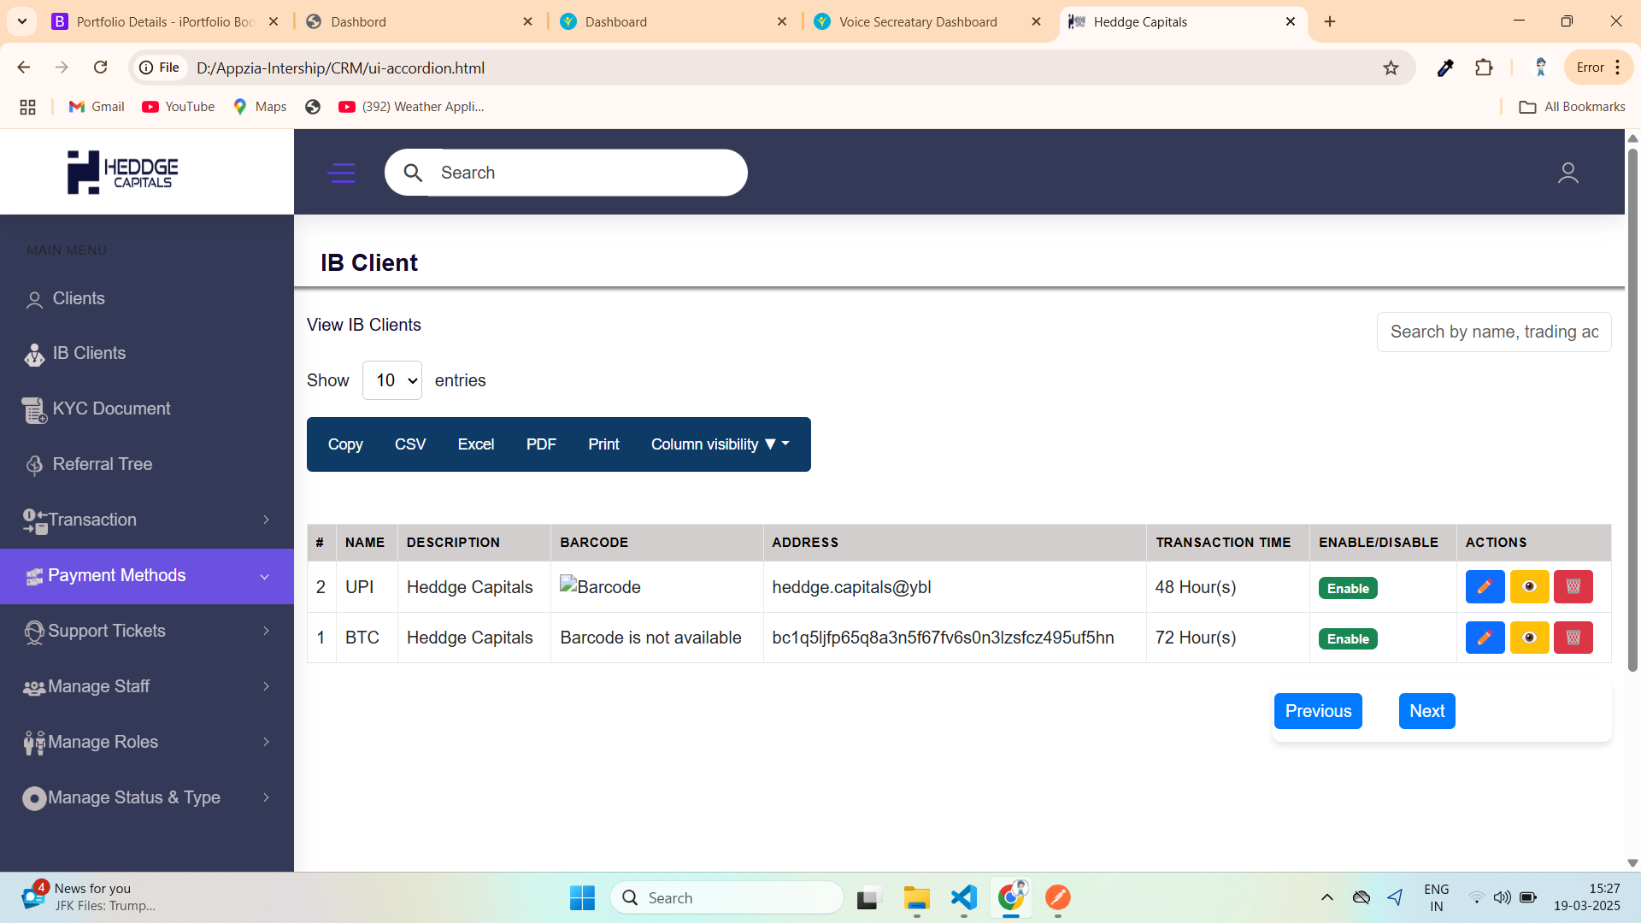Open Maps bookmark
Screen dimensions: 1641x923
(x=260, y=107)
